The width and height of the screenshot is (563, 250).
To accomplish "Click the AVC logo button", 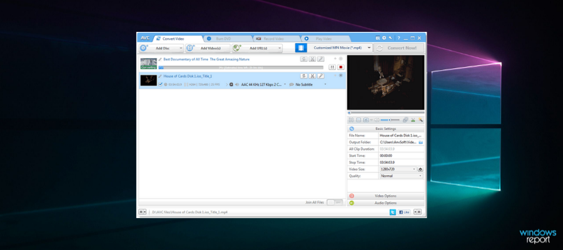I will click(x=145, y=38).
